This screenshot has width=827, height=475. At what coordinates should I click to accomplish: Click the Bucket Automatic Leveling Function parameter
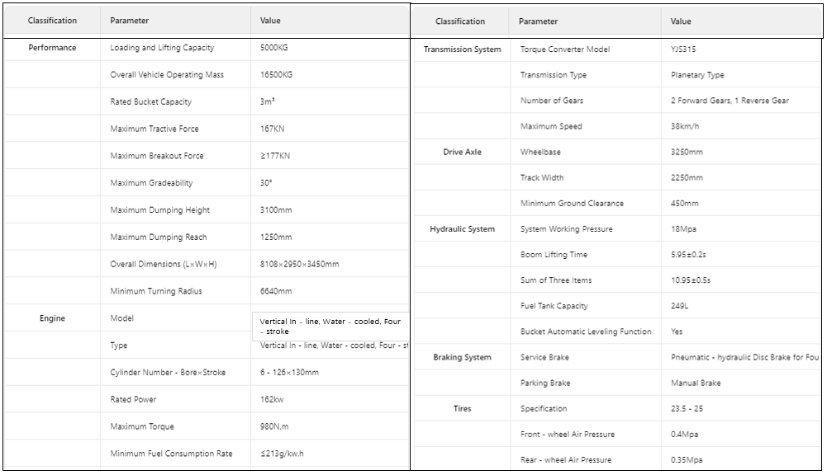click(586, 332)
